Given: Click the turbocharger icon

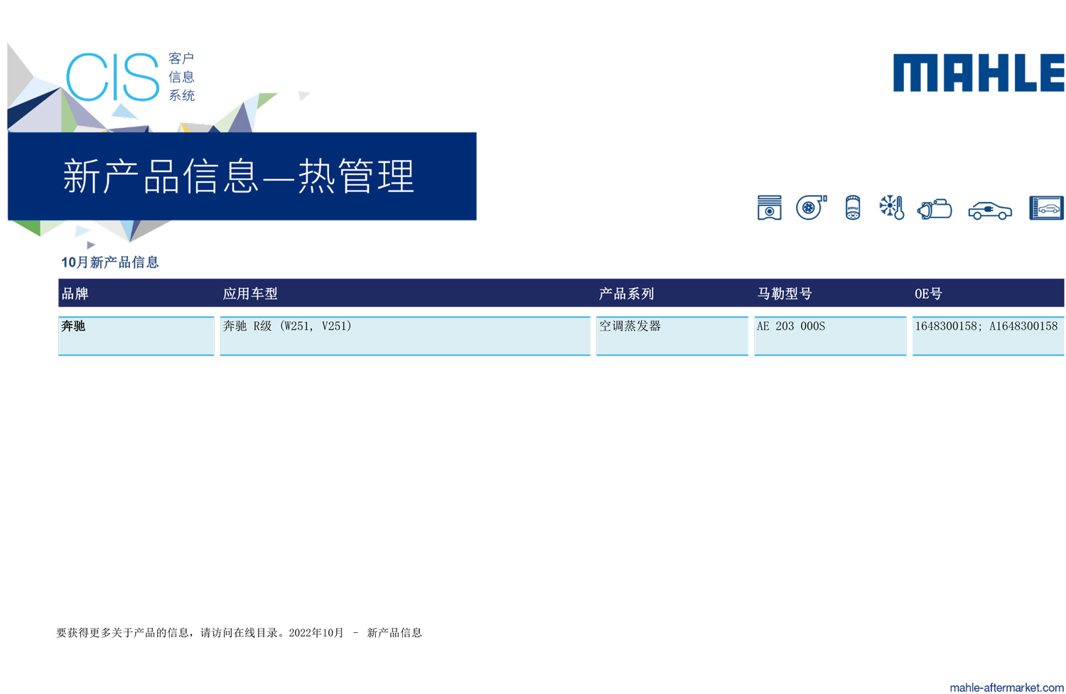Looking at the screenshot, I should tap(811, 207).
